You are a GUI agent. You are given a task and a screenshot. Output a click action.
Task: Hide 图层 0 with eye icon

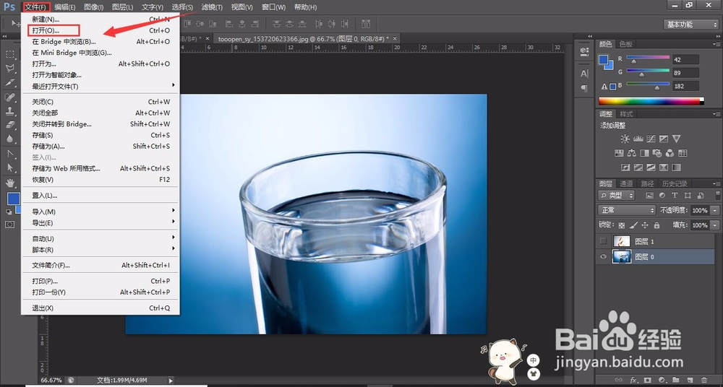click(x=603, y=257)
